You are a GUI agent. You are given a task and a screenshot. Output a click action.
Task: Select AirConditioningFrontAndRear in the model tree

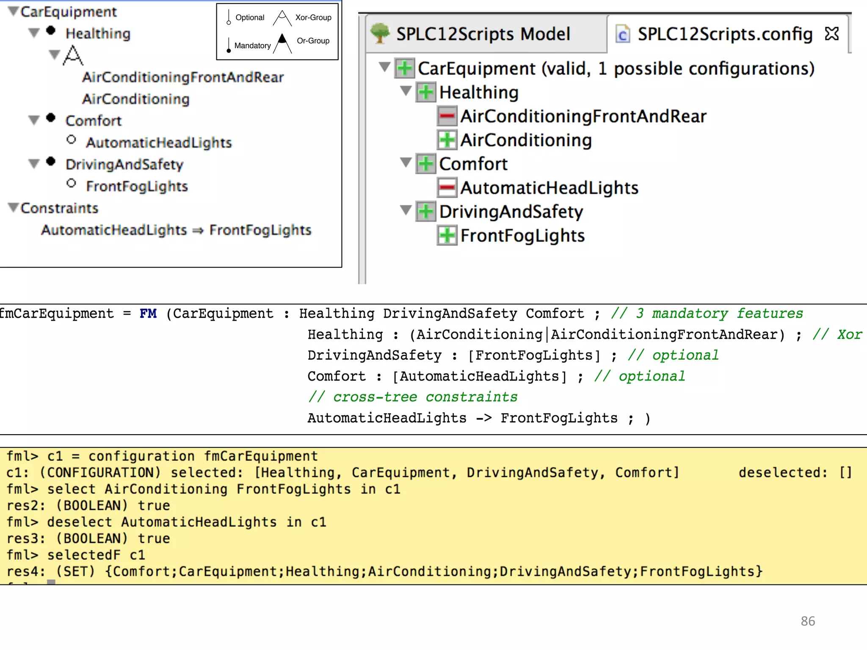coord(183,77)
